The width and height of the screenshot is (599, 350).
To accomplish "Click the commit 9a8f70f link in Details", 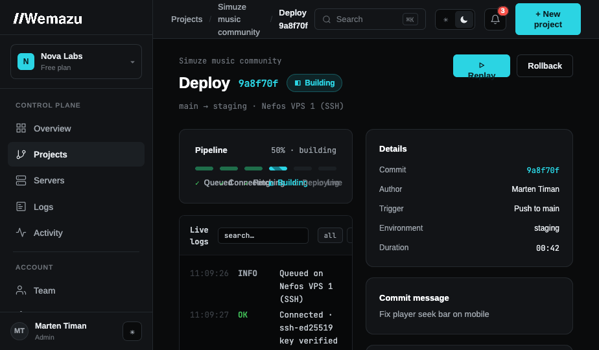I will tap(543, 170).
